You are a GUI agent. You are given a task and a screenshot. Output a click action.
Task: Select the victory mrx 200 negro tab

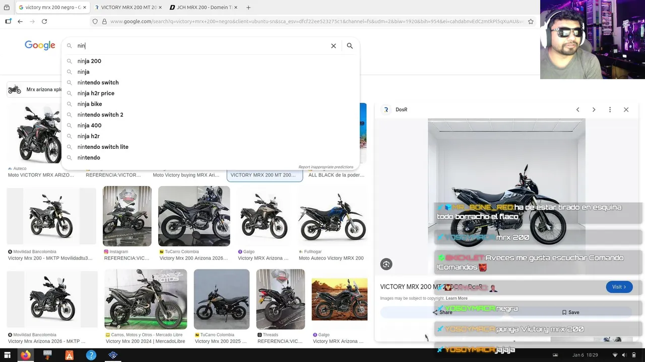tap(52, 8)
